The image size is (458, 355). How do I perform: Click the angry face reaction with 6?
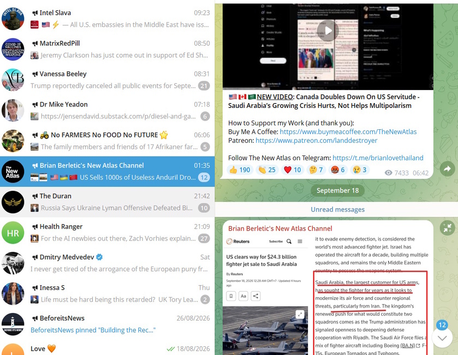click(x=338, y=170)
